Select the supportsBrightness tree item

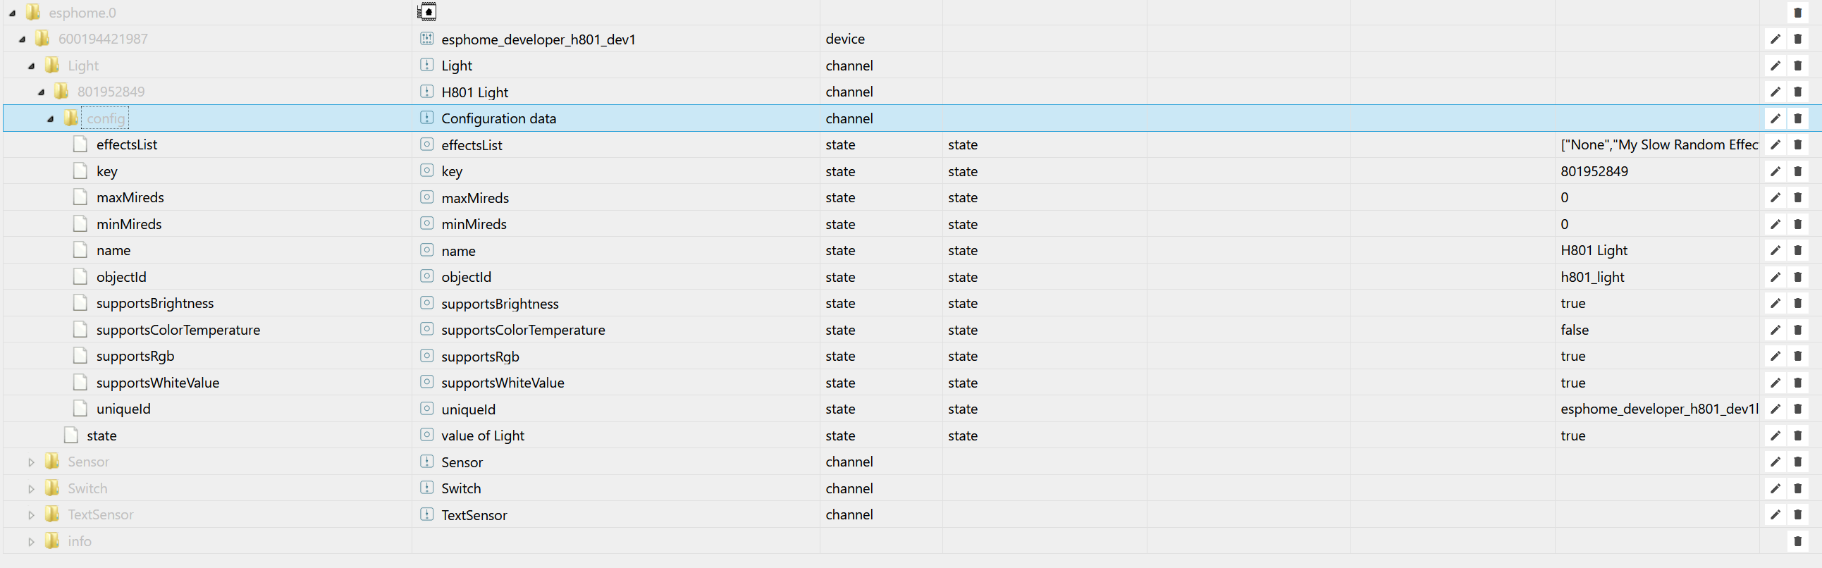click(x=154, y=304)
